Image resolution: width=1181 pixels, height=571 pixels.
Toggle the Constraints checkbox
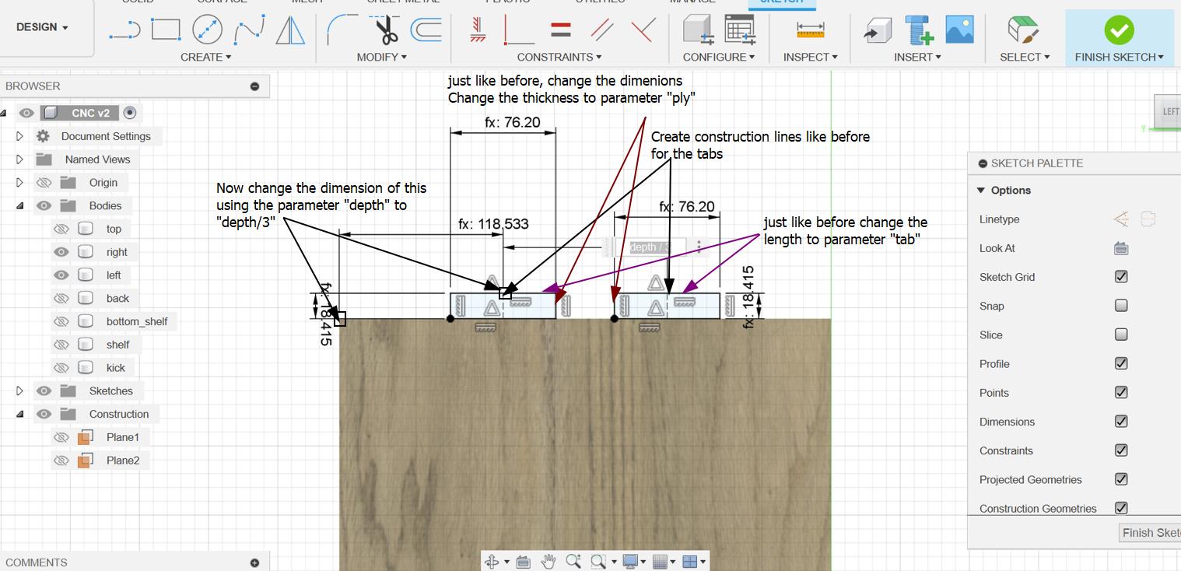click(1121, 450)
